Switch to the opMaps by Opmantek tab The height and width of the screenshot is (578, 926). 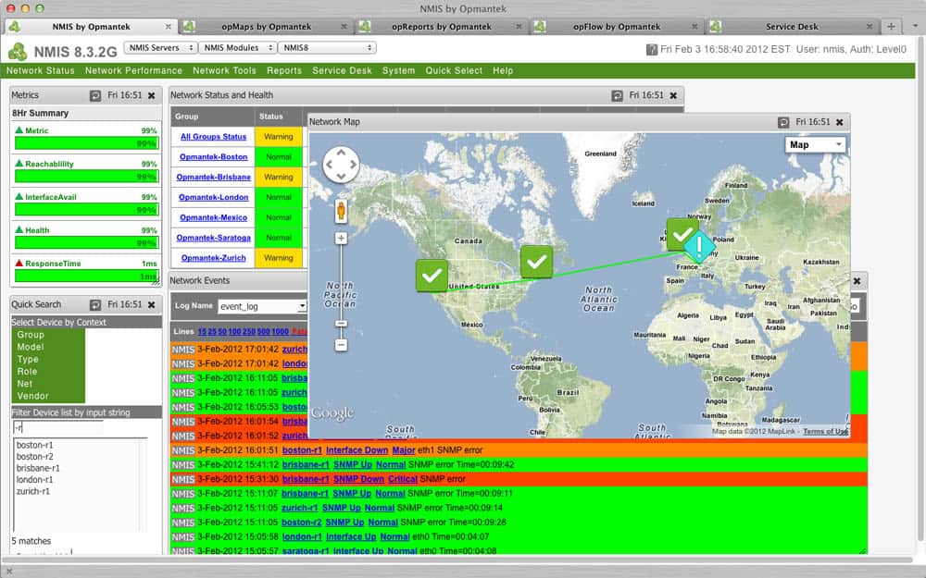point(267,27)
